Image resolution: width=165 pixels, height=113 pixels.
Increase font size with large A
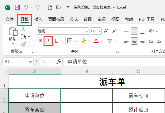tap(106, 31)
